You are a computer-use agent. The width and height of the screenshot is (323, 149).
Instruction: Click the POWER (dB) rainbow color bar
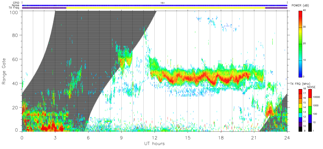coord(301,44)
